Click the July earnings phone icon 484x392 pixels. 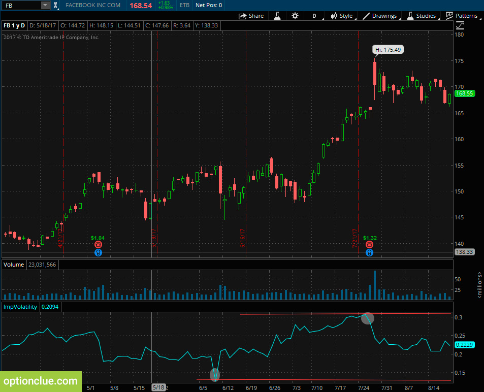coord(370,244)
